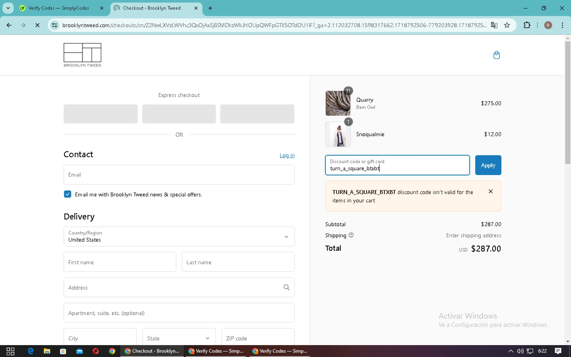Click the First name field
Screen dimensions: 571x357
[x=120, y=262]
